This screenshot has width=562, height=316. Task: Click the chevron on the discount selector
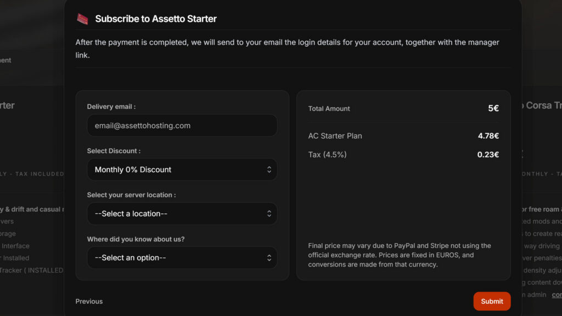click(269, 170)
